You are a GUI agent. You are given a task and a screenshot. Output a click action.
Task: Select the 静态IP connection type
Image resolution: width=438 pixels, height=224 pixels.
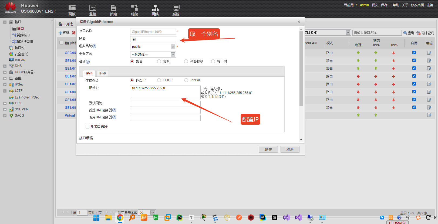point(132,80)
